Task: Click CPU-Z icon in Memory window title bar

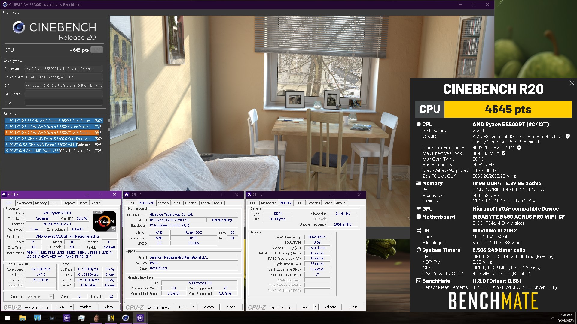Action: coord(249,195)
